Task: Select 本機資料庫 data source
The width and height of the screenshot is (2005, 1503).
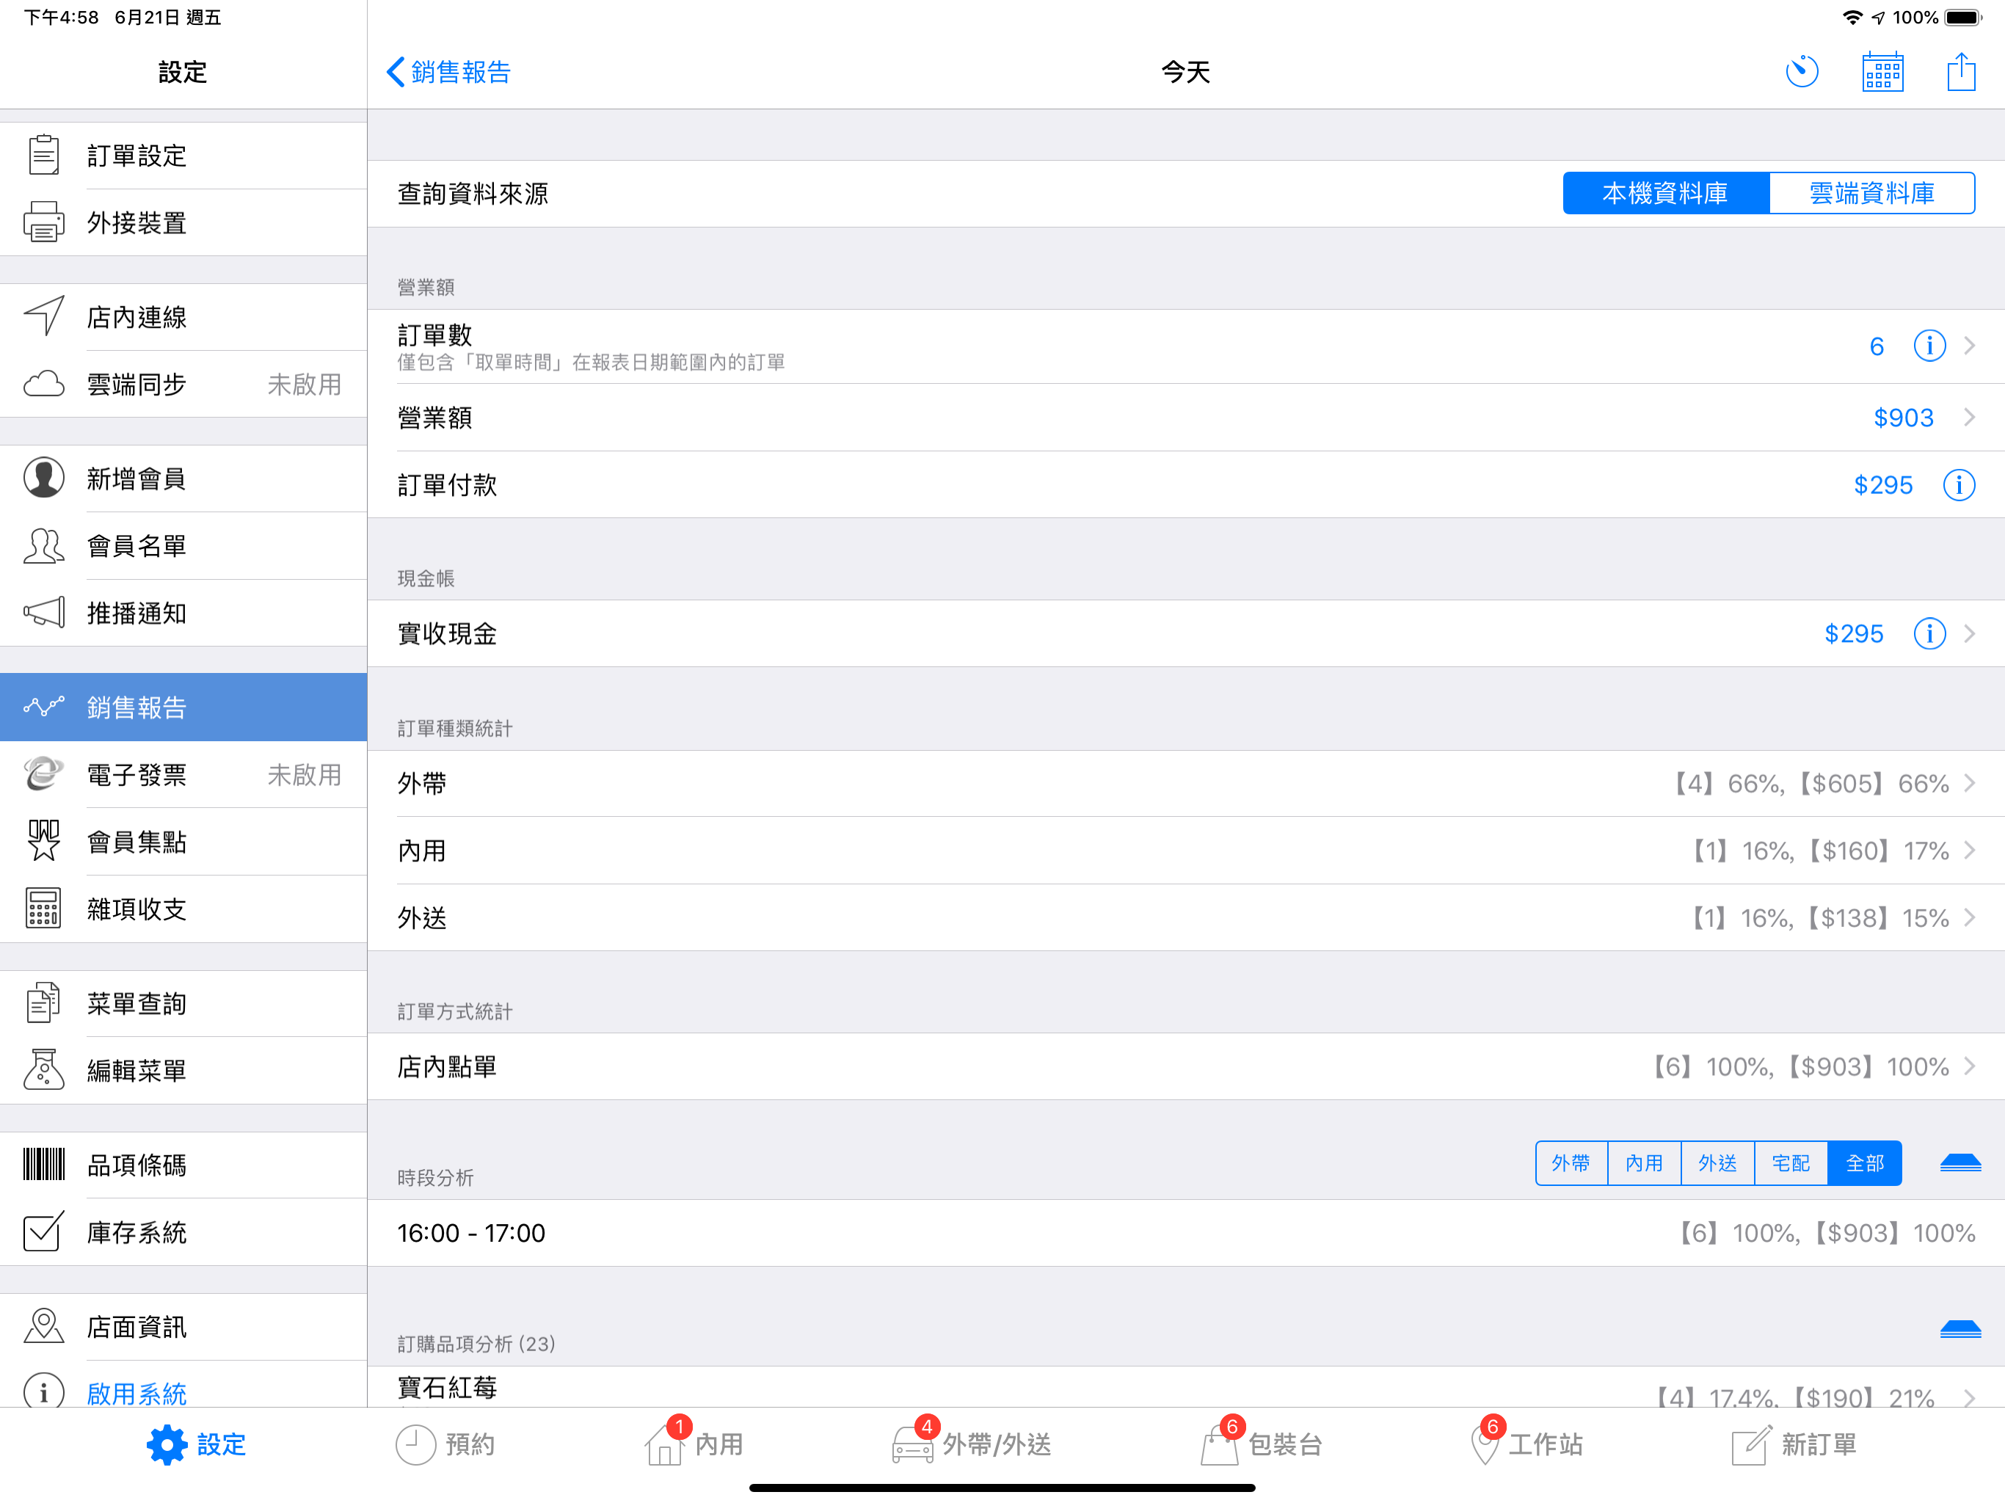Action: pyautogui.click(x=1666, y=193)
